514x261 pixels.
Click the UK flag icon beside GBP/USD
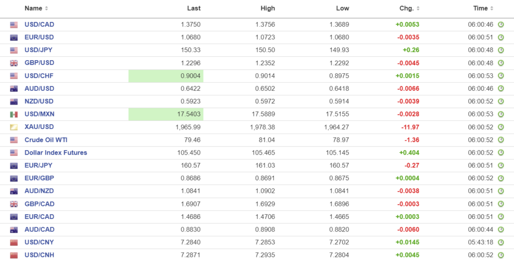(14, 63)
